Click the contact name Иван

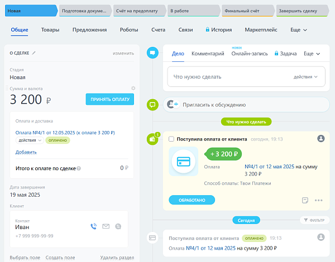[22, 227]
